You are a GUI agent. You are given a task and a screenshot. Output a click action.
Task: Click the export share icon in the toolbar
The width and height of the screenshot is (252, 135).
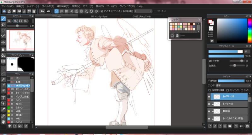[9, 11]
